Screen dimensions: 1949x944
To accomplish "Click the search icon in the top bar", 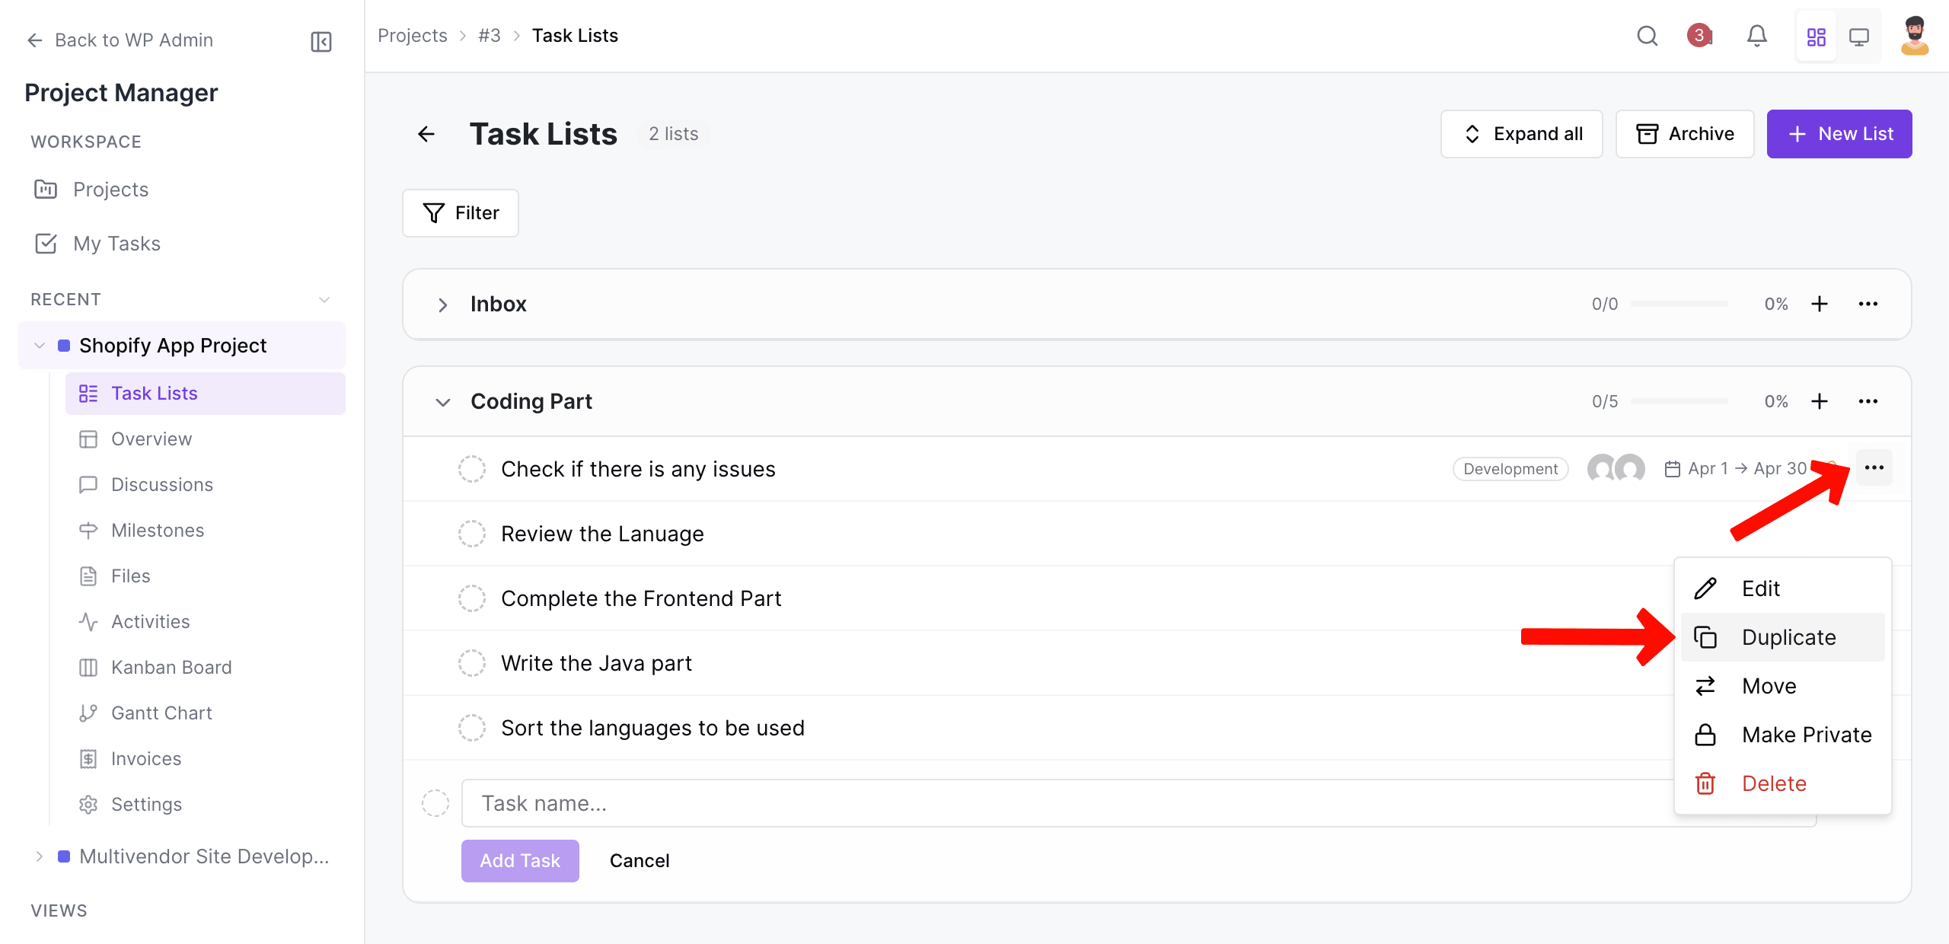I will click(x=1648, y=36).
